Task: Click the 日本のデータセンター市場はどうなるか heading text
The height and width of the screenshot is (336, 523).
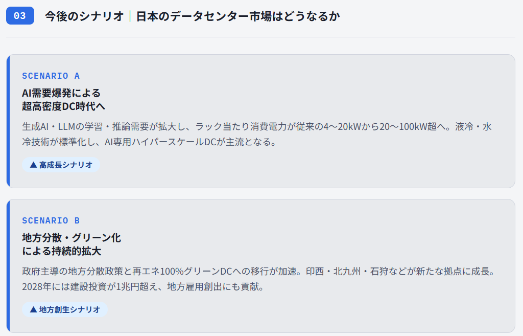Action: (238, 16)
